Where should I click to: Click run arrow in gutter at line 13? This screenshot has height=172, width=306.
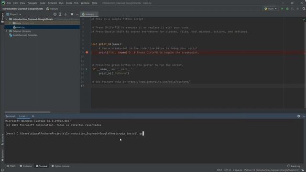click(x=87, y=69)
